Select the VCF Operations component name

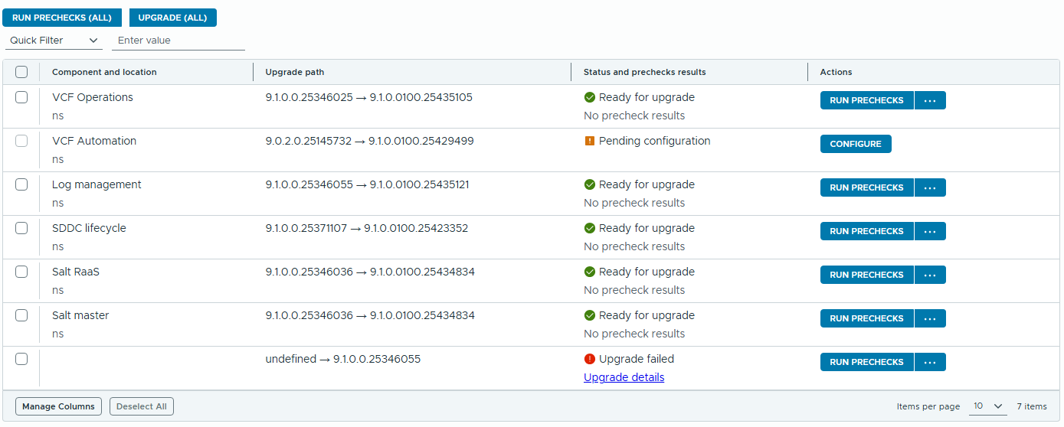point(93,97)
